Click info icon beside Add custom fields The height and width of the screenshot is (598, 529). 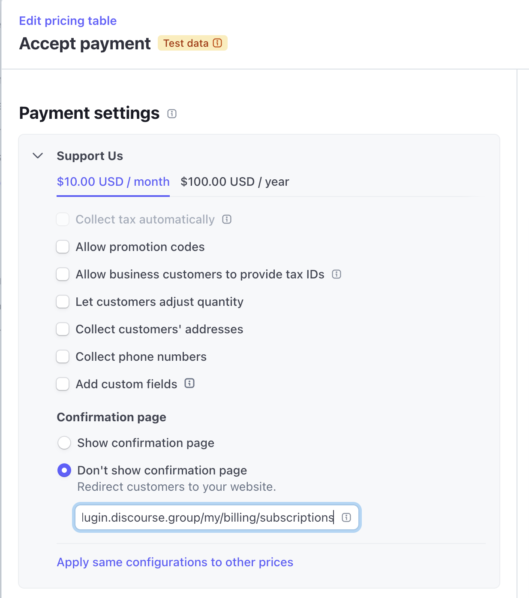(189, 384)
